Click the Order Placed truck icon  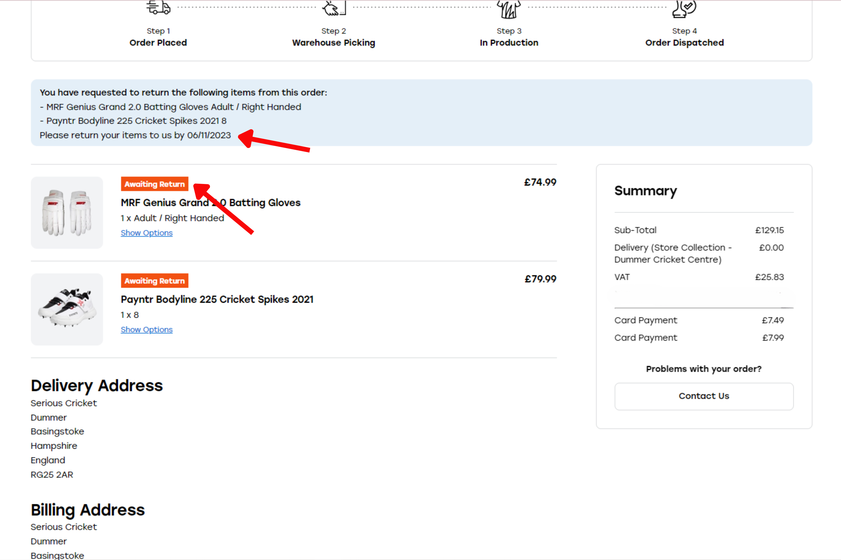158,7
